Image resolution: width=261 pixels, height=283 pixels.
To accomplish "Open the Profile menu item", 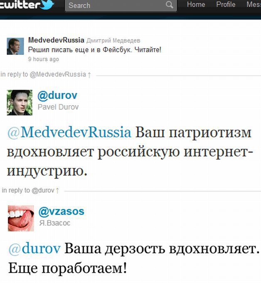I will 226,4.
